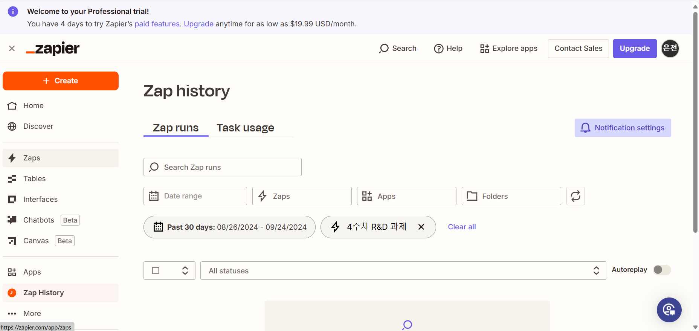Screen dimensions: 699x331
Task: Open the Folders filter dropdown
Action: point(511,196)
